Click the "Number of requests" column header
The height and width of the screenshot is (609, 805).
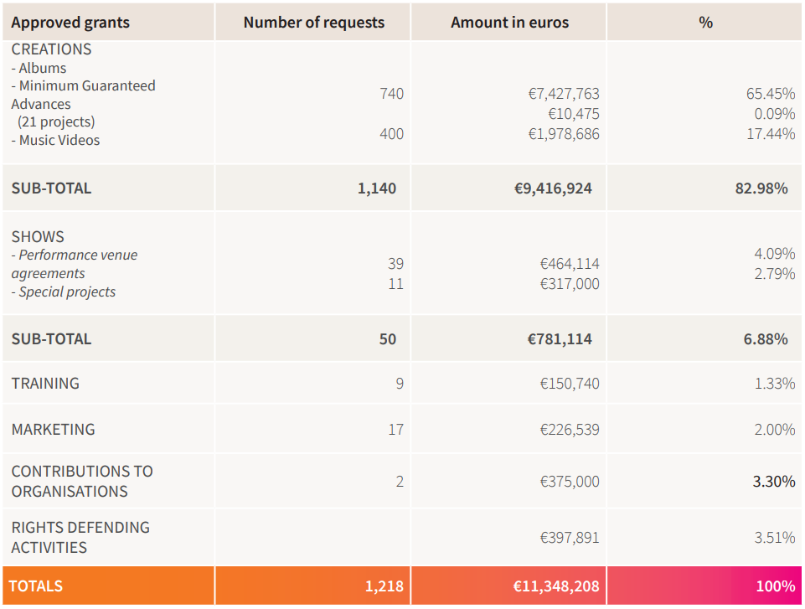313,23
